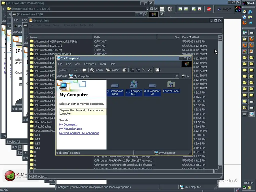Click the paper airplane quick launch icon
This screenshot has width=256, height=192.
coord(250,23)
